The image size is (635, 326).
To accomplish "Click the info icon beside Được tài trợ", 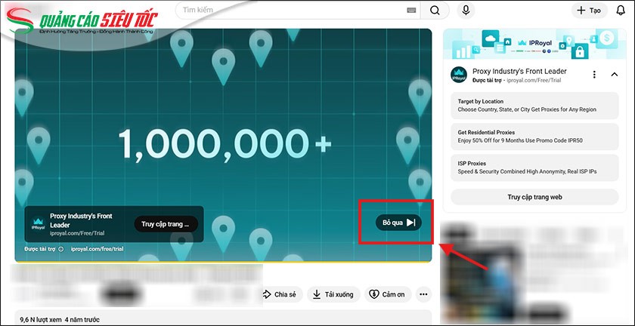I will click(60, 248).
